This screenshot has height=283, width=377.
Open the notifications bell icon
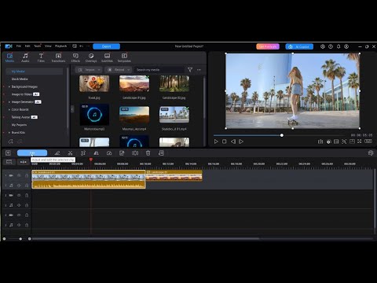339,46
